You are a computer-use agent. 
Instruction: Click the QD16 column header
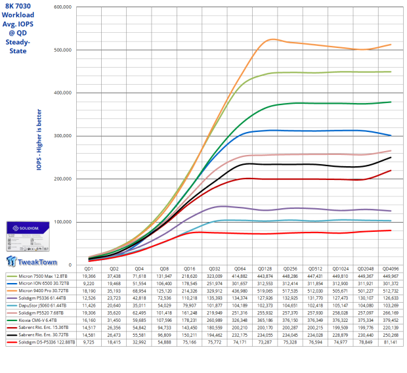pyautogui.click(x=189, y=269)
